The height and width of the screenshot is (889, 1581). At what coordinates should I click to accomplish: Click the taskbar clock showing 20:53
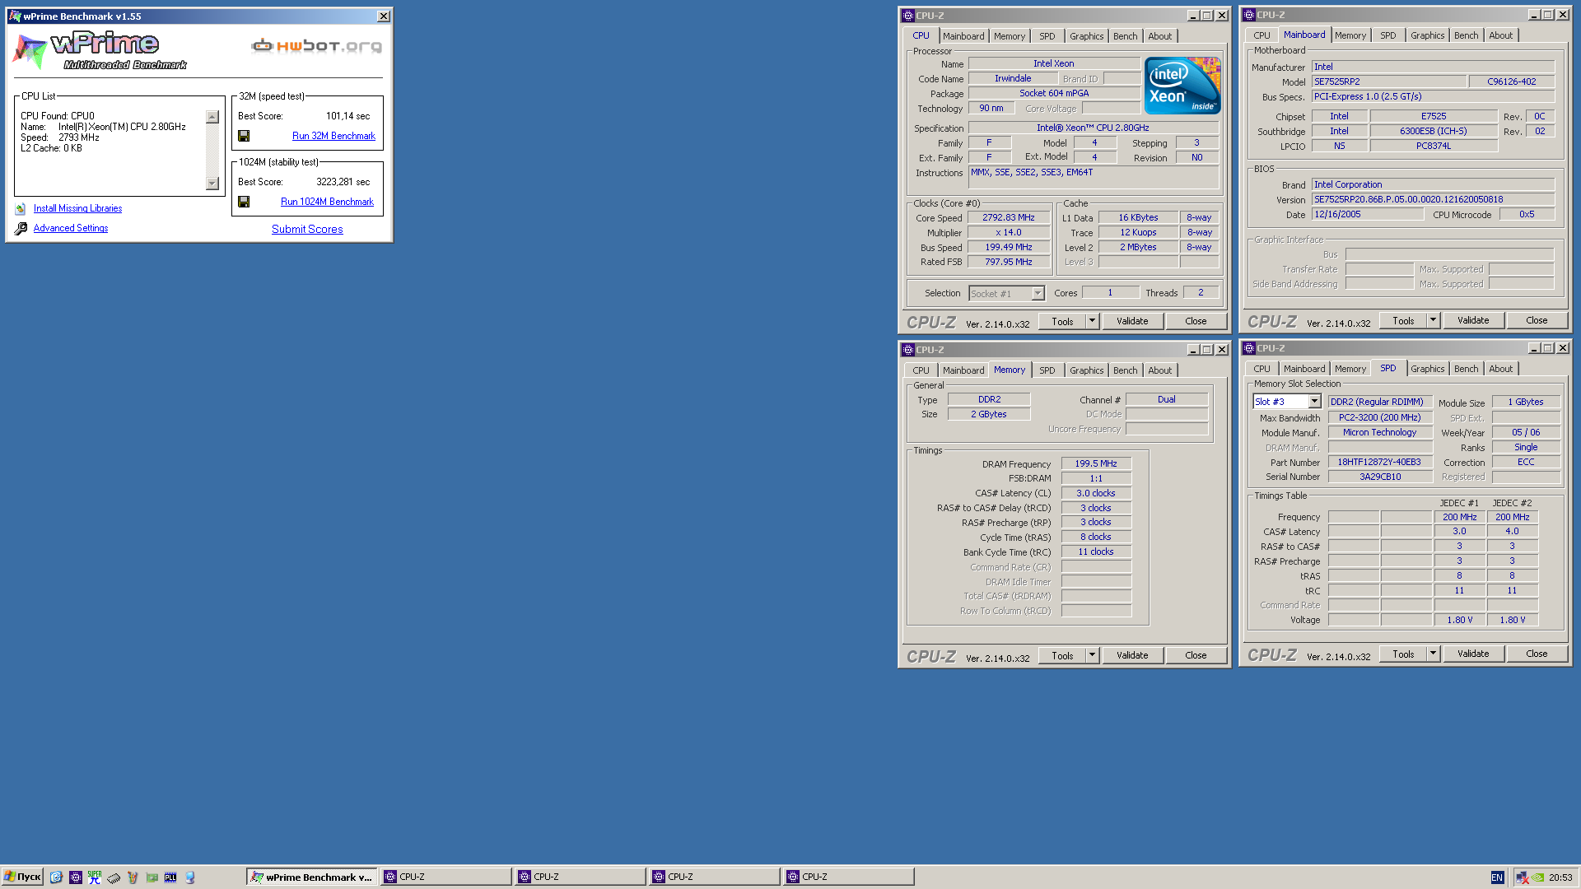[x=1560, y=877]
